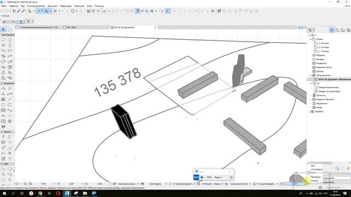Select Общая Перспектива in the navigator

click(328, 88)
